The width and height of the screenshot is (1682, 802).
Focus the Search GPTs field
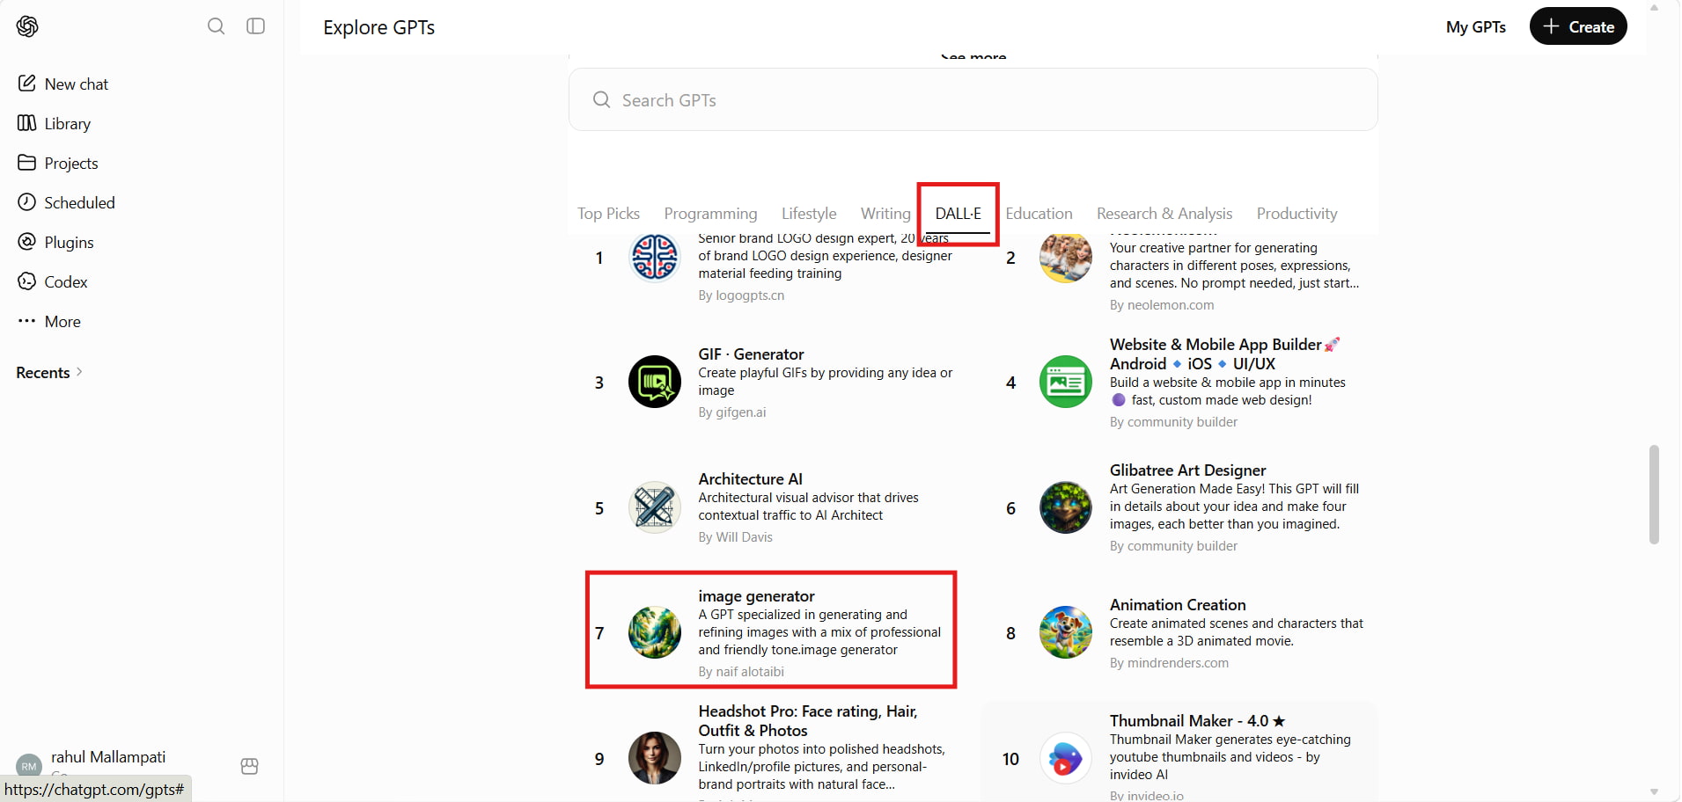click(973, 100)
